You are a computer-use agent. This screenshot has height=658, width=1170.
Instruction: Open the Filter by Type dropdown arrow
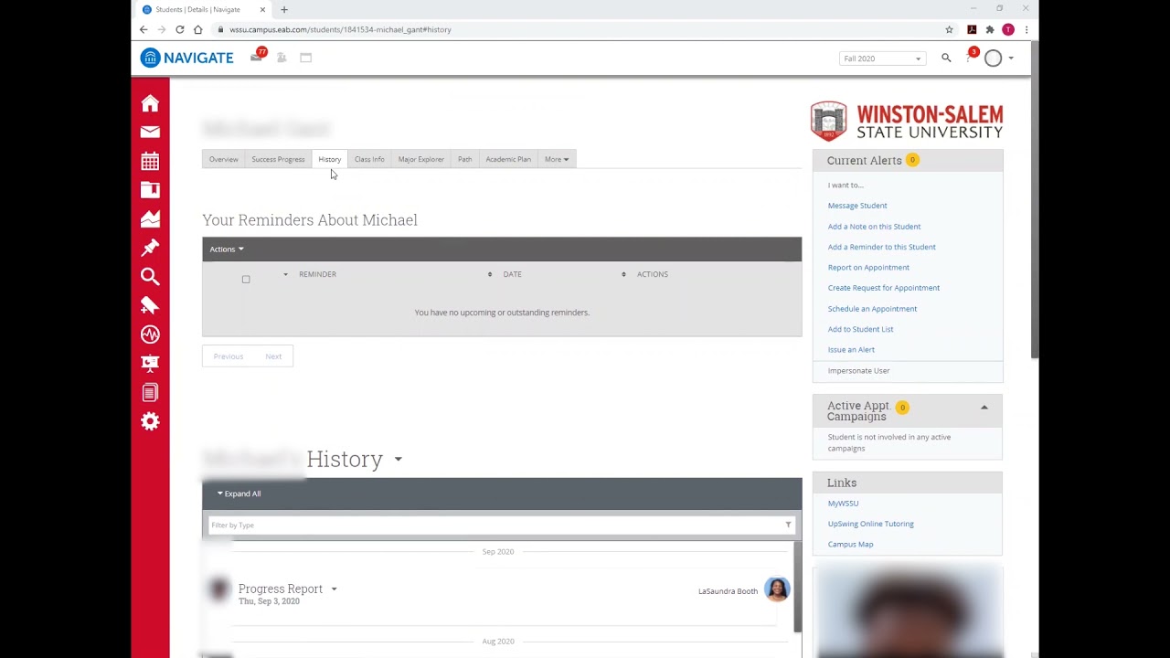tap(788, 525)
